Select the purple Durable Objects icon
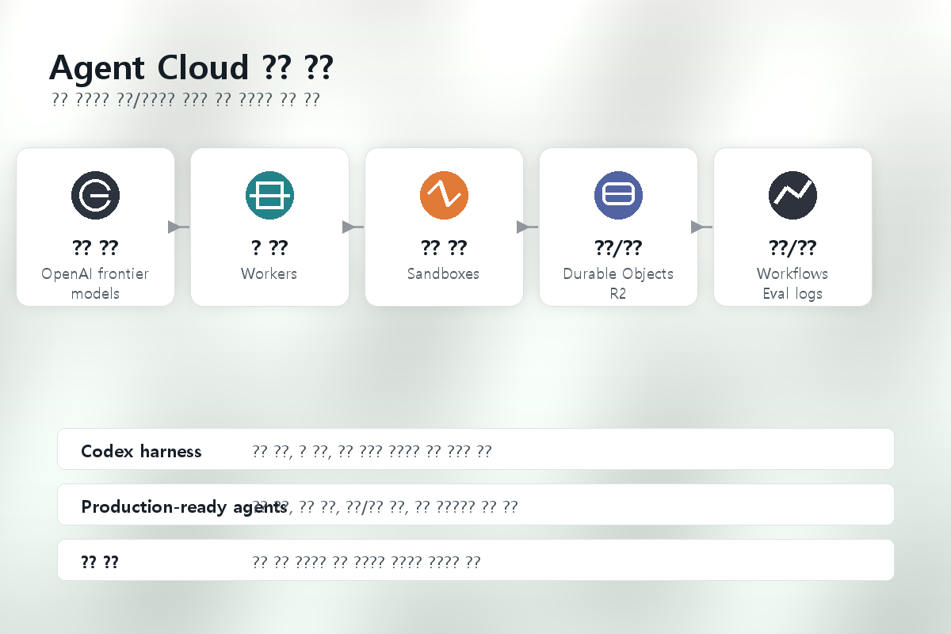Viewport: 951px width, 634px height. click(x=618, y=195)
